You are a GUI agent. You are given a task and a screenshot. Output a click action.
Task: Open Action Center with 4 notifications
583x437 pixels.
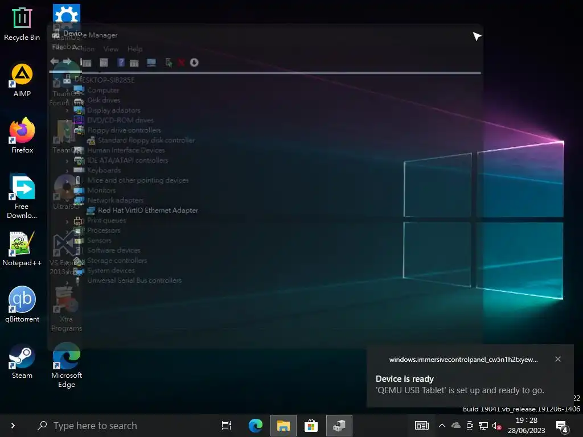(561, 426)
